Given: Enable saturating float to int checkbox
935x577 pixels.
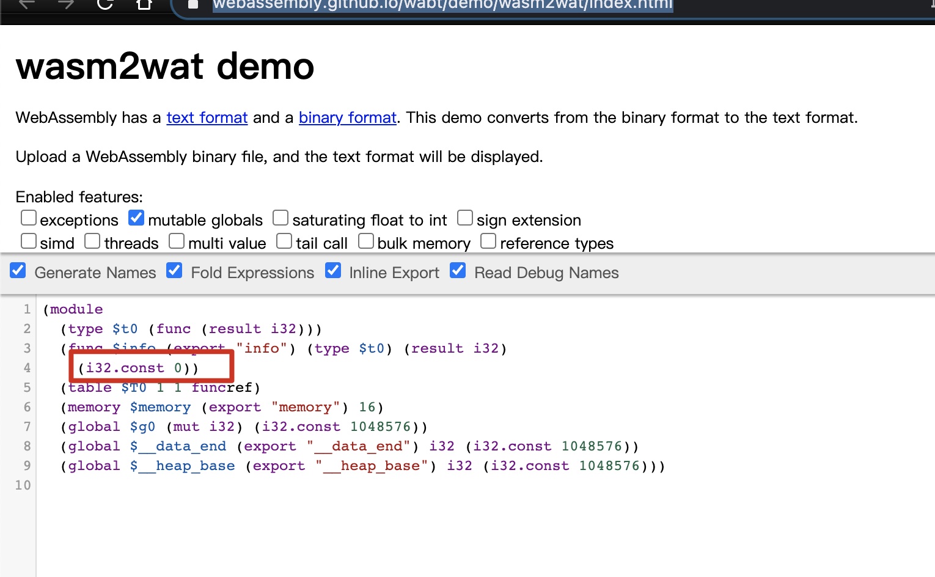Looking at the screenshot, I should click(x=280, y=218).
